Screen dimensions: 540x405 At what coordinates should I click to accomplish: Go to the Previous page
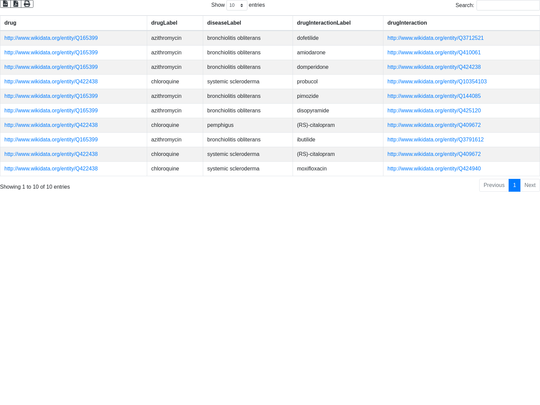tap(494, 185)
